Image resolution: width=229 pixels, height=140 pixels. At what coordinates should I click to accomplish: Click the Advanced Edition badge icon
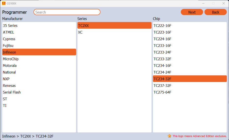pos(169,136)
